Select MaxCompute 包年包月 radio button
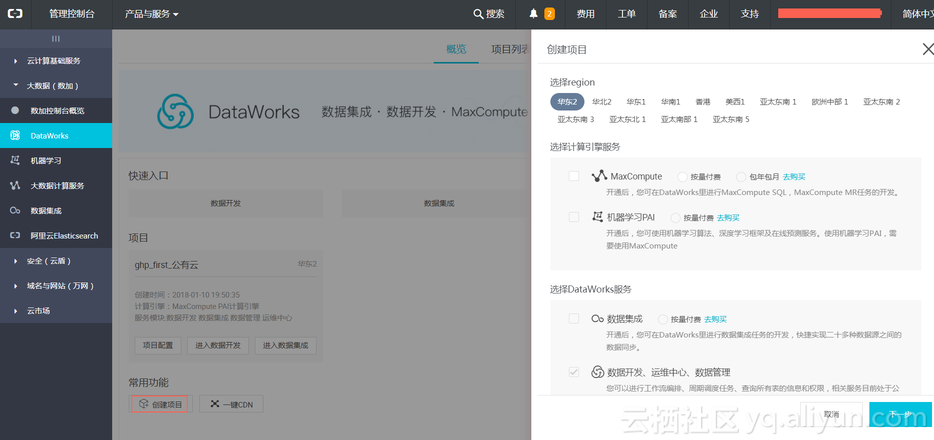The height and width of the screenshot is (440, 934). coord(741,176)
